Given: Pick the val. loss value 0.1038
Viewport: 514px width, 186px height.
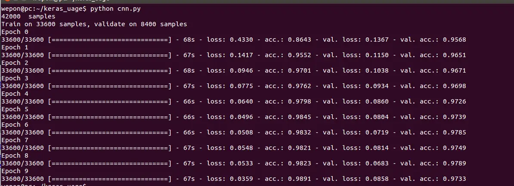Looking at the screenshot, I should [377, 70].
